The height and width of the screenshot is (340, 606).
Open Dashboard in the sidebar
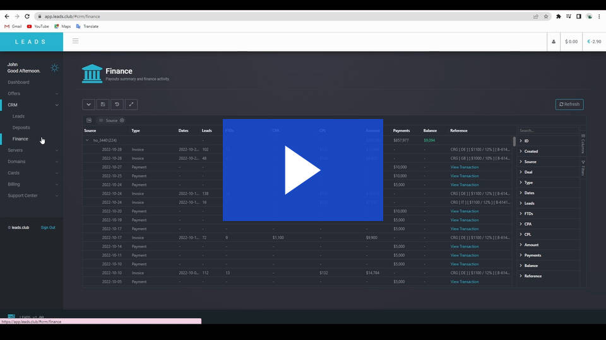click(18, 82)
